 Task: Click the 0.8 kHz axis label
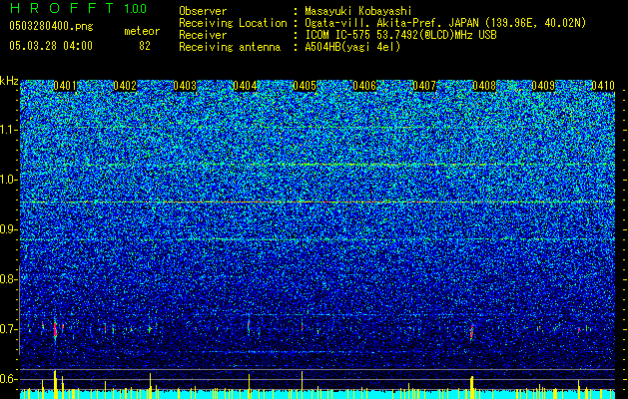pos(8,279)
